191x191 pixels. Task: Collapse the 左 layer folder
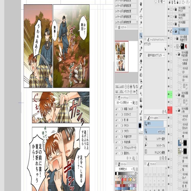pyautogui.click(x=173, y=32)
